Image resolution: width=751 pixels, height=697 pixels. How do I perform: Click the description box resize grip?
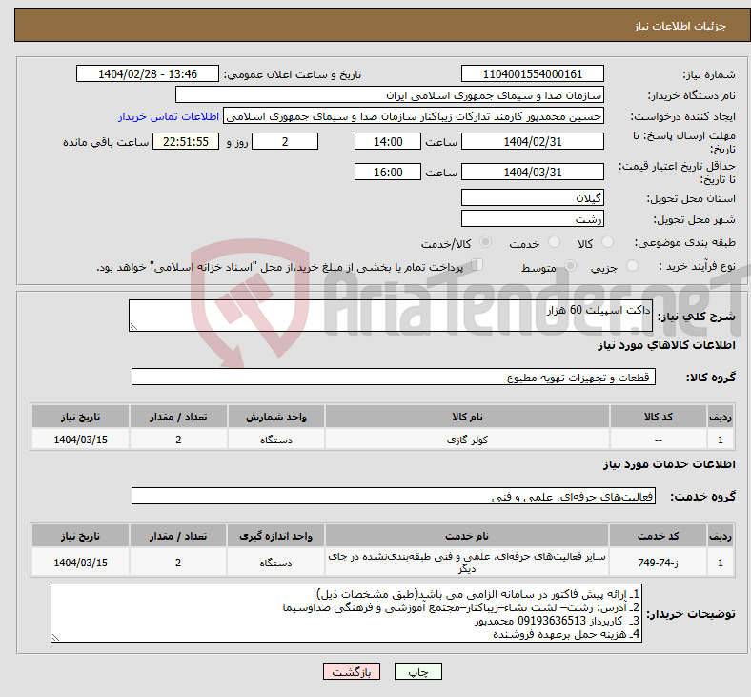[133, 327]
